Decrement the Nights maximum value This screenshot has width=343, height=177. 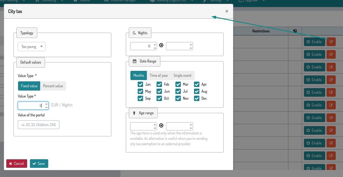191,48
